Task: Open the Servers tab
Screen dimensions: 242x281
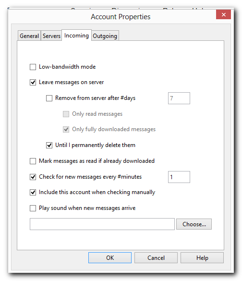Action: point(51,36)
